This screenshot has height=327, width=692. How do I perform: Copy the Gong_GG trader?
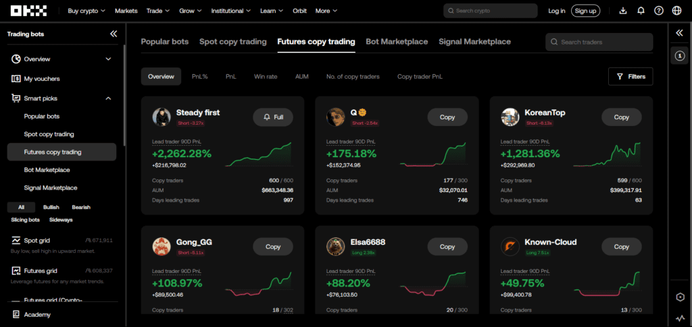click(x=273, y=247)
